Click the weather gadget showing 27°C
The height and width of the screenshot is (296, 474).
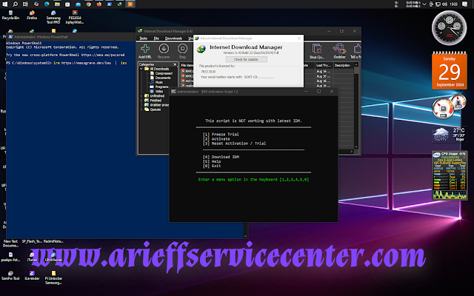click(450, 135)
